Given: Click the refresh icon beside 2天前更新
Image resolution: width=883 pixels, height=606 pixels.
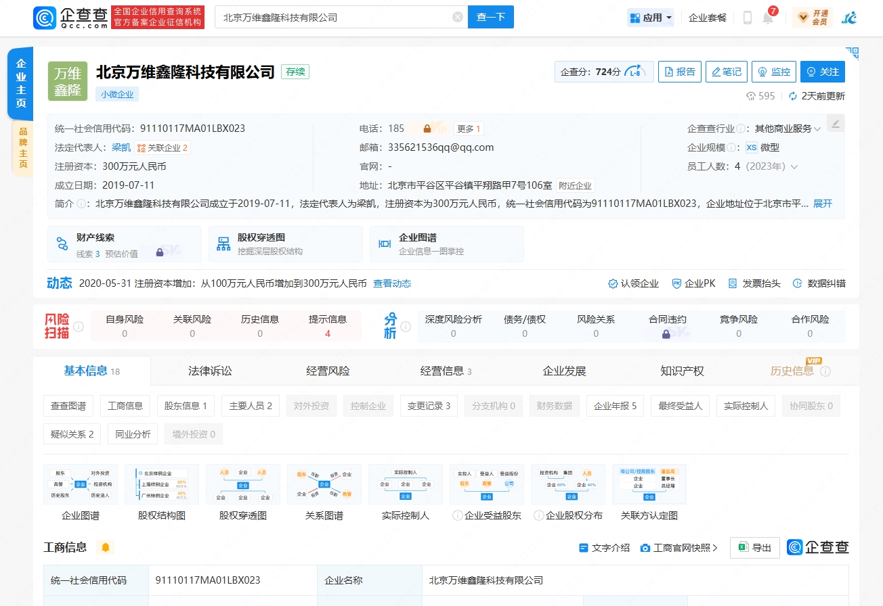Looking at the screenshot, I should [793, 96].
